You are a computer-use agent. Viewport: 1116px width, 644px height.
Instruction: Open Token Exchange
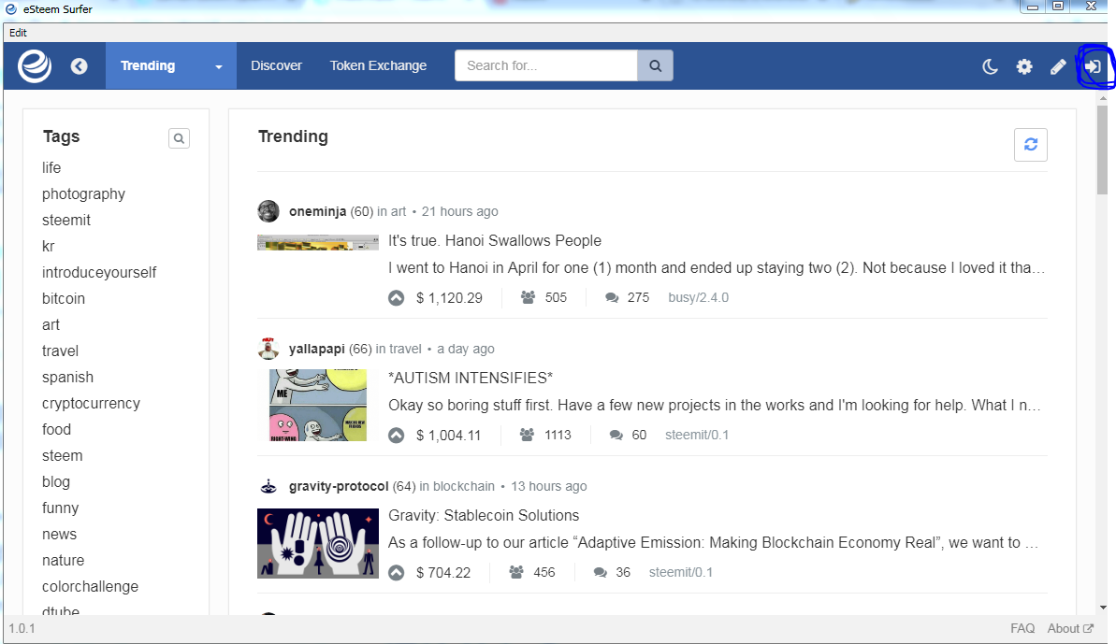coord(378,65)
